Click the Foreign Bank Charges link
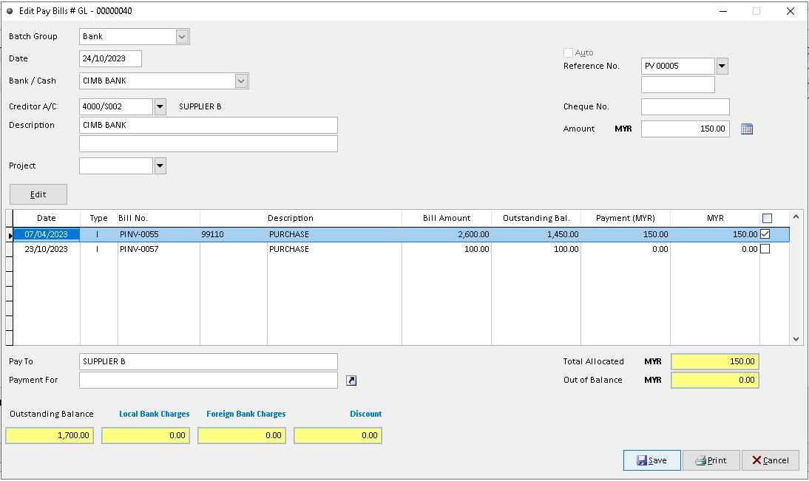This screenshot has width=809, height=481. 246,414
